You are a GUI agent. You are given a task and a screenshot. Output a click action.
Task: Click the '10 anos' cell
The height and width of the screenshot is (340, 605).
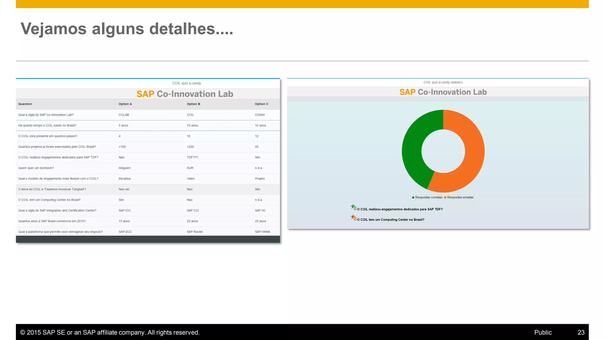pos(192,125)
